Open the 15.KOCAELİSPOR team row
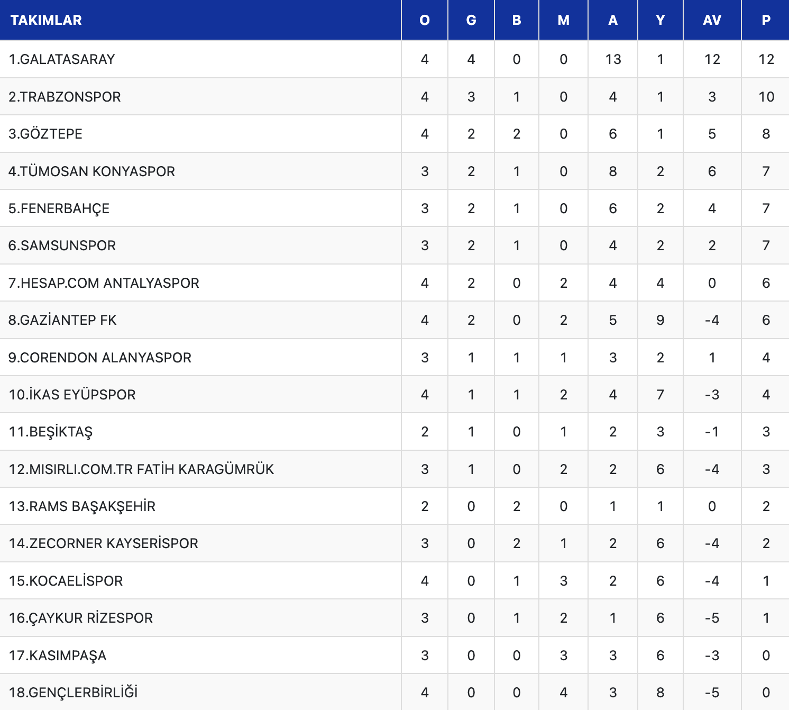 click(x=394, y=581)
